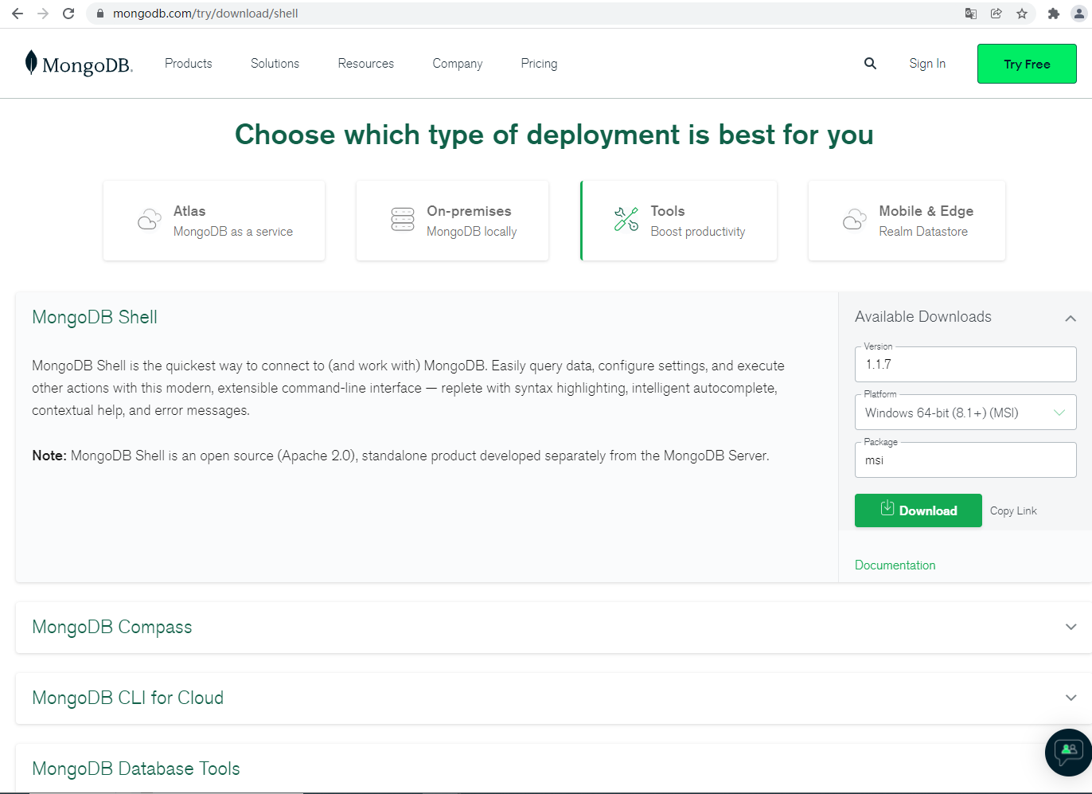Select the On-premises MongoDB locally card
1092x794 pixels.
pos(452,221)
